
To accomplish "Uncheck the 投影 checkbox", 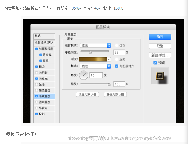I will pos(37,114).
